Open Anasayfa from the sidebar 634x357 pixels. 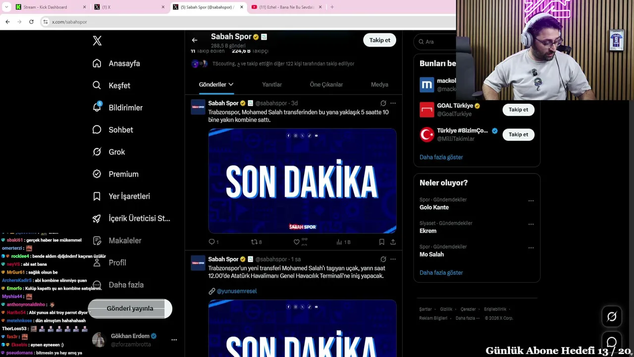tap(116, 63)
